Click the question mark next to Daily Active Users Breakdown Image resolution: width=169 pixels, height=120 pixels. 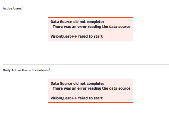(50, 69)
